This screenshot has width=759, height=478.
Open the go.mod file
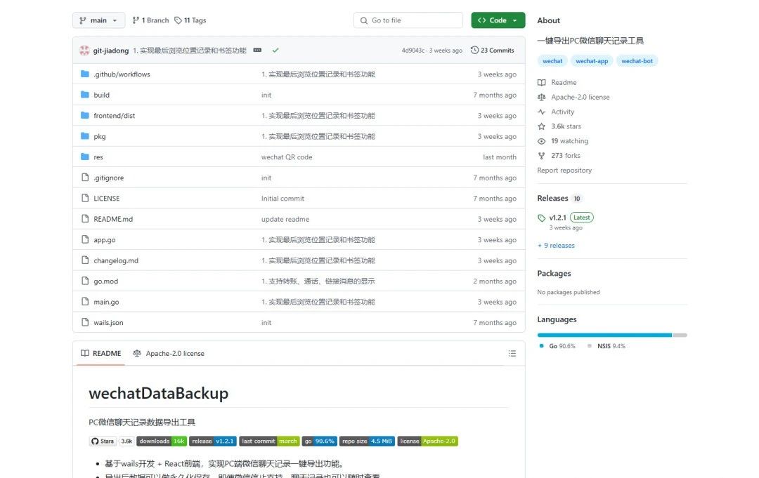pos(106,281)
